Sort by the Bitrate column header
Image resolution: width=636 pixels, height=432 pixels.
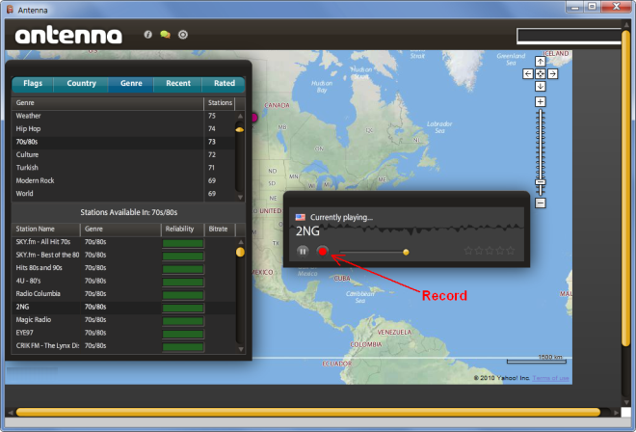[x=220, y=229]
